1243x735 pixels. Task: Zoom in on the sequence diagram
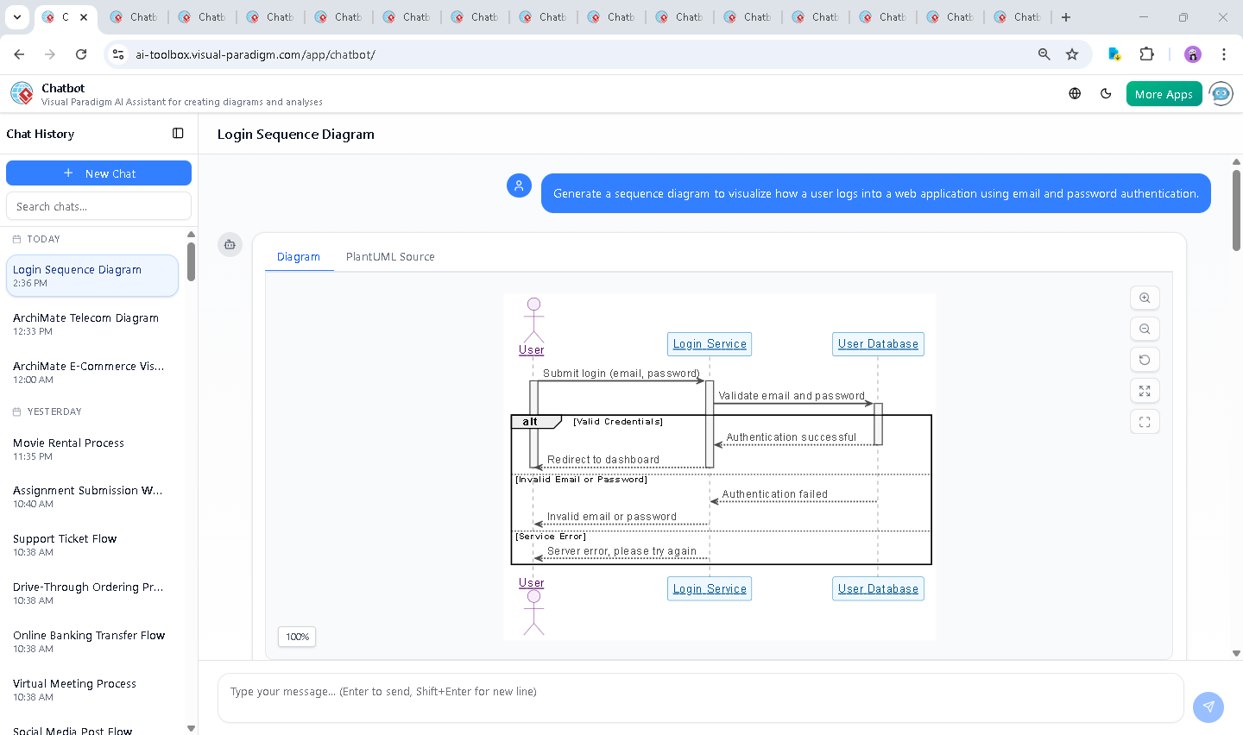point(1145,298)
